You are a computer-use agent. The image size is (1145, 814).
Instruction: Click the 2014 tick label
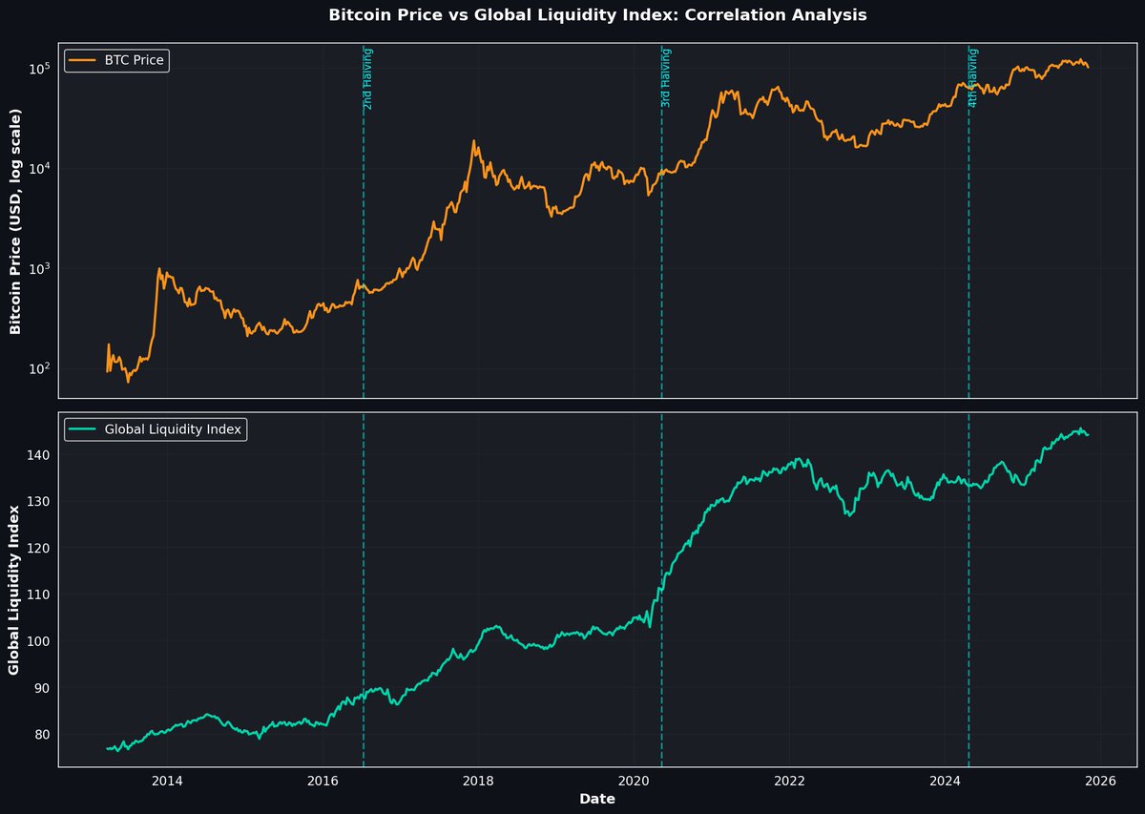pyautogui.click(x=166, y=781)
